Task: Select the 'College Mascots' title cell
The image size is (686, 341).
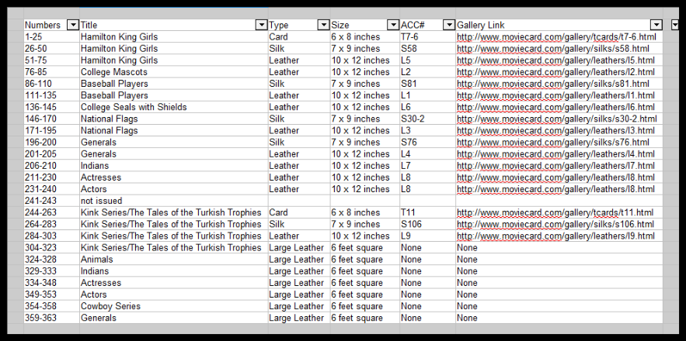Action: click(174, 72)
